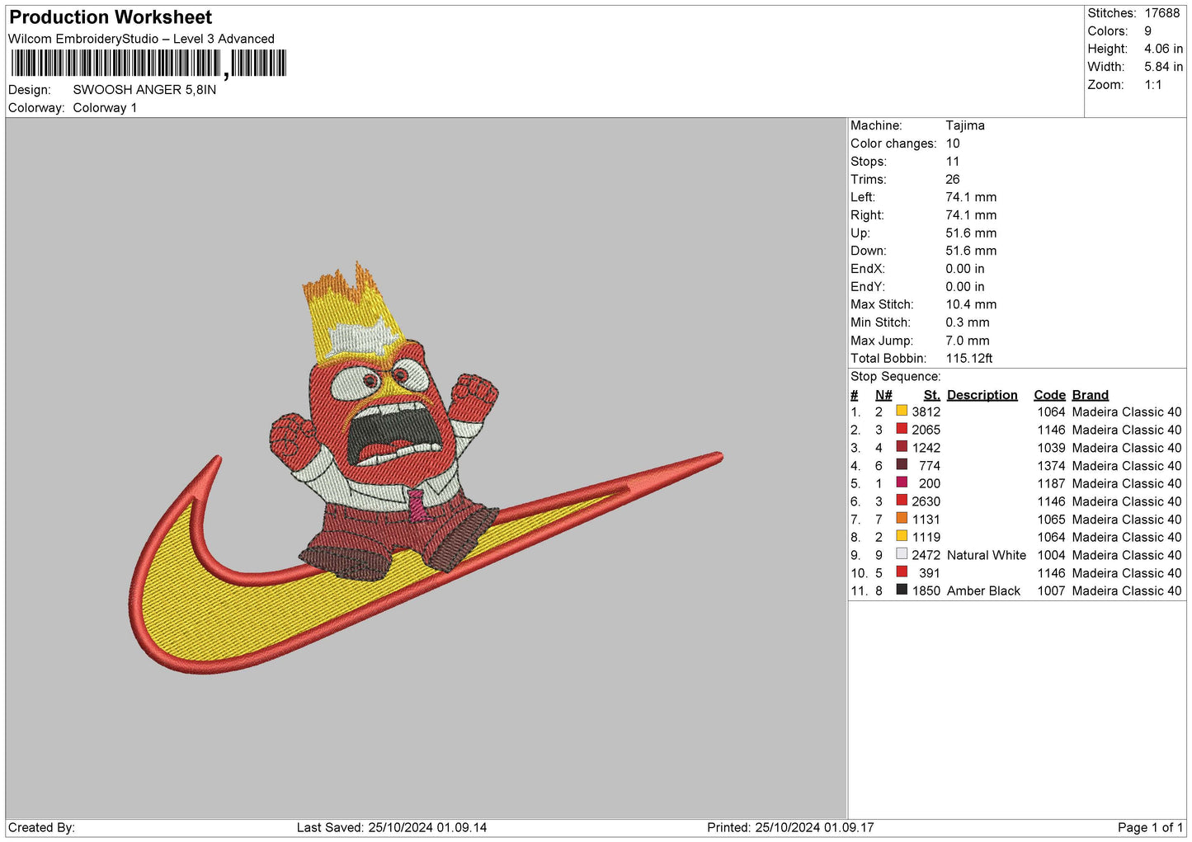Click code 1374 in the stop sequence
Image resolution: width=1192 pixels, height=842 pixels.
1052,466
